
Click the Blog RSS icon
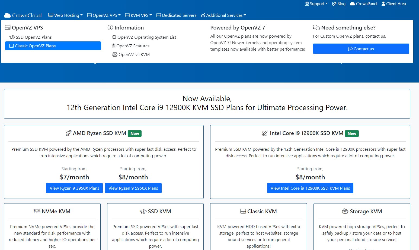pos(334,4)
